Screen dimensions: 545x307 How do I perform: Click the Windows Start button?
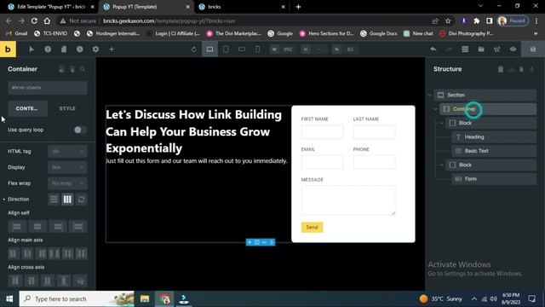coord(9,299)
